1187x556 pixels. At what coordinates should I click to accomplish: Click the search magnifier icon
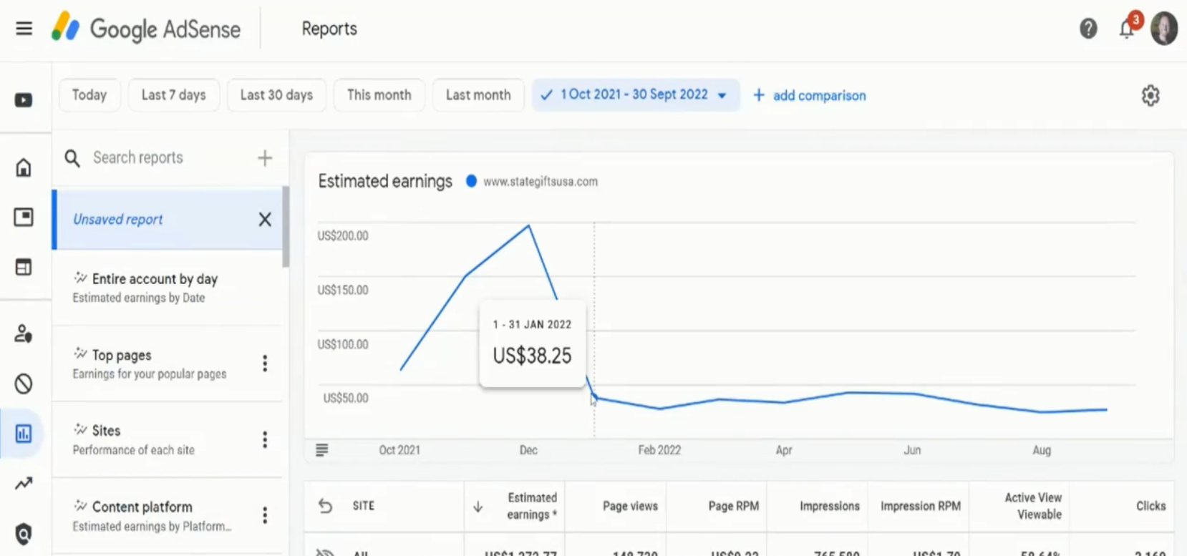72,158
